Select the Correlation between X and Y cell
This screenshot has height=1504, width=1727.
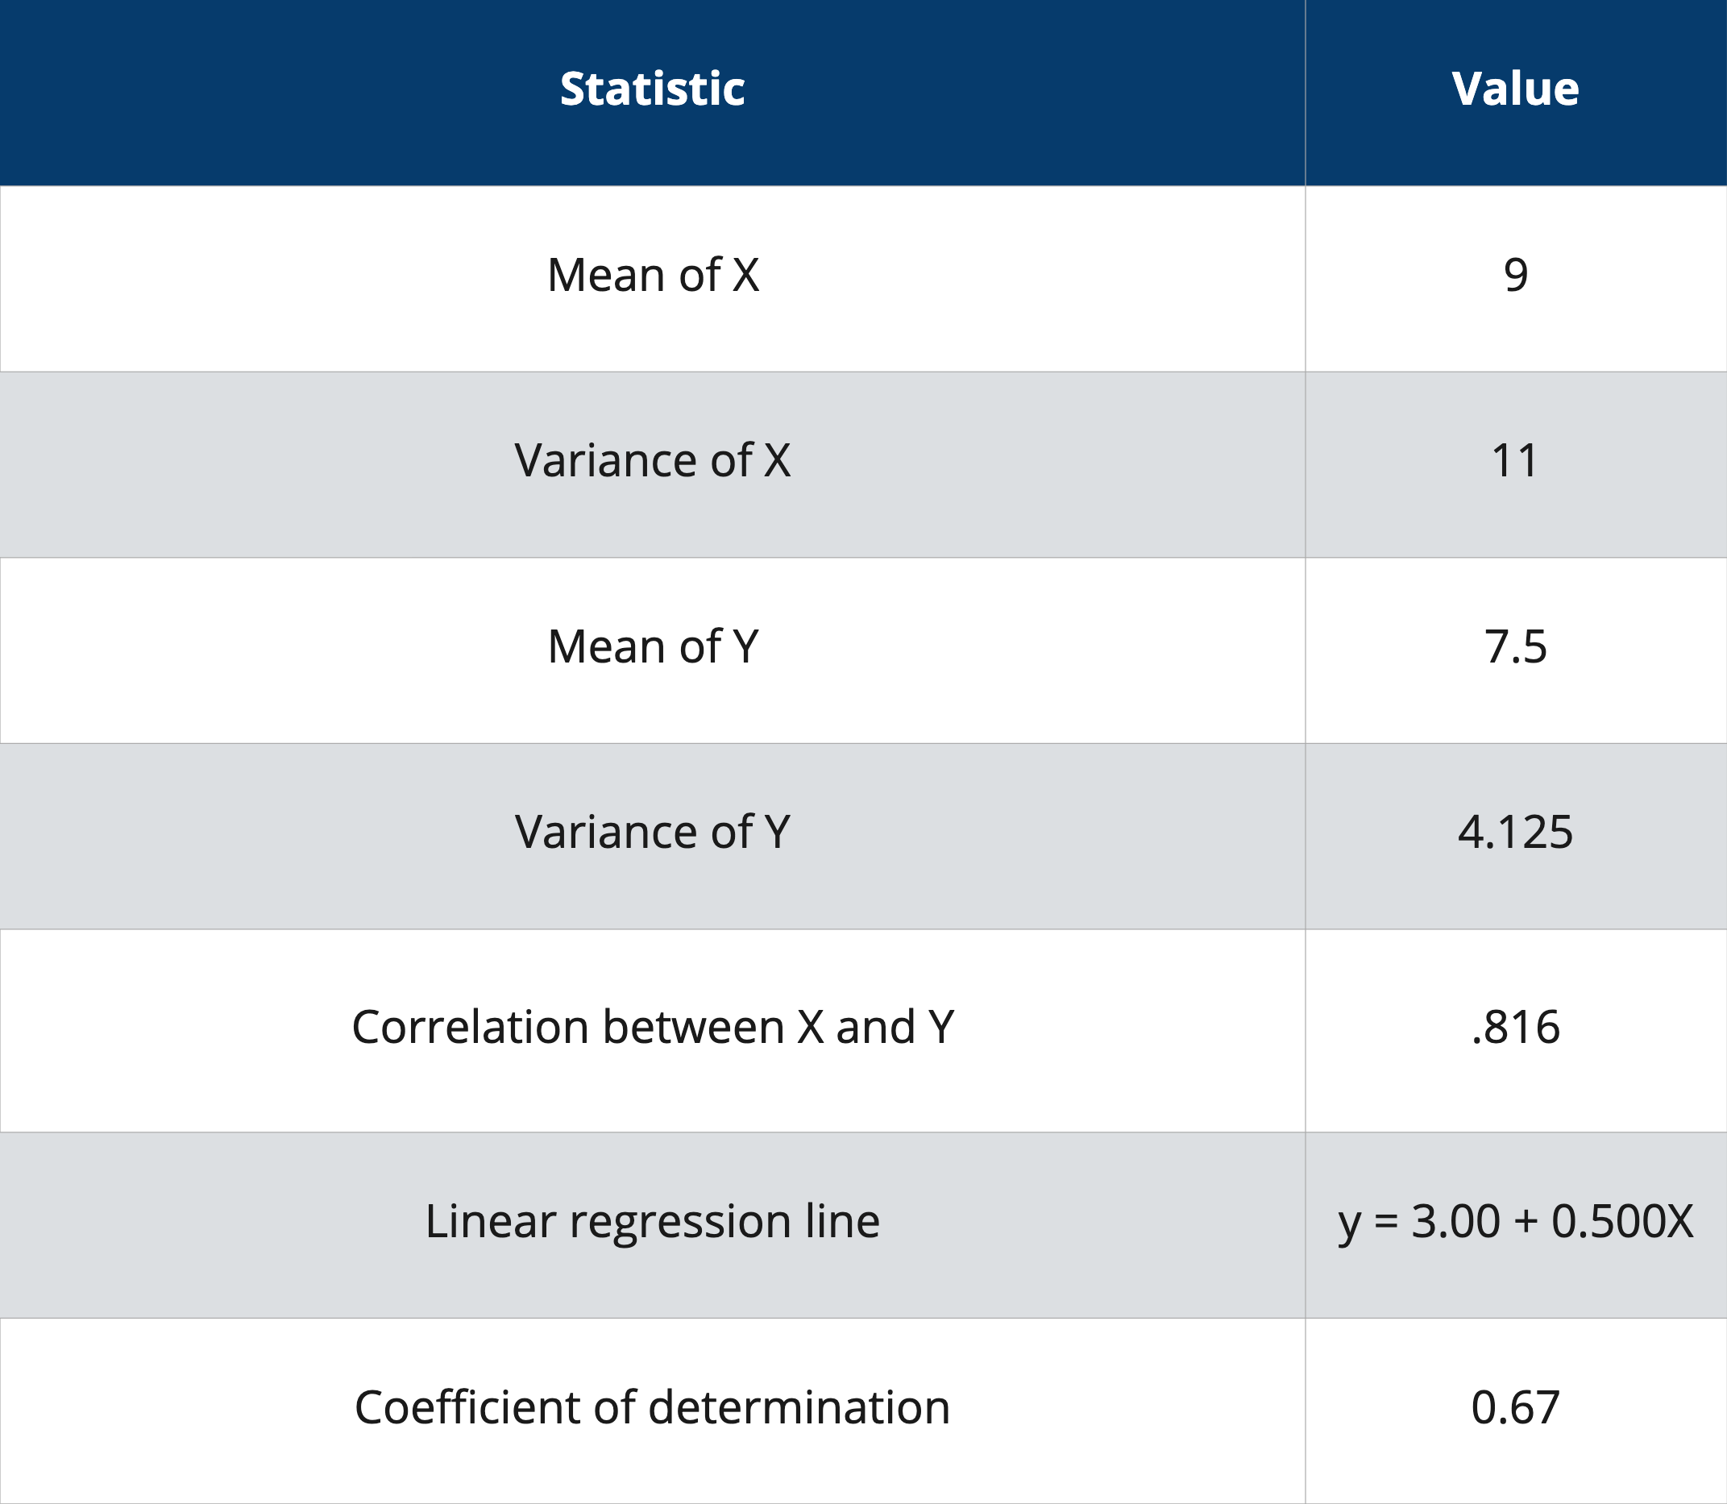(x=652, y=1028)
